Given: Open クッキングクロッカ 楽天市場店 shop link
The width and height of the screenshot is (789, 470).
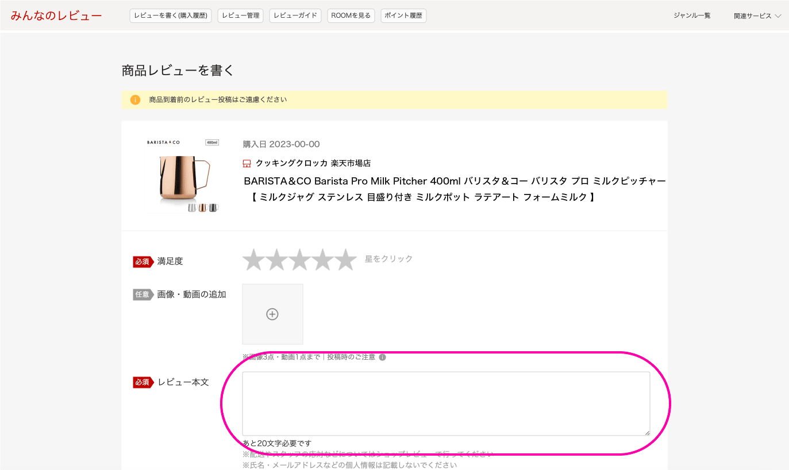Looking at the screenshot, I should pos(313,164).
